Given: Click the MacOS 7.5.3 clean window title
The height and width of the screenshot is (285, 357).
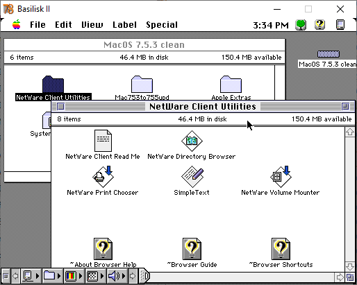Looking at the screenshot, I should [x=144, y=45].
